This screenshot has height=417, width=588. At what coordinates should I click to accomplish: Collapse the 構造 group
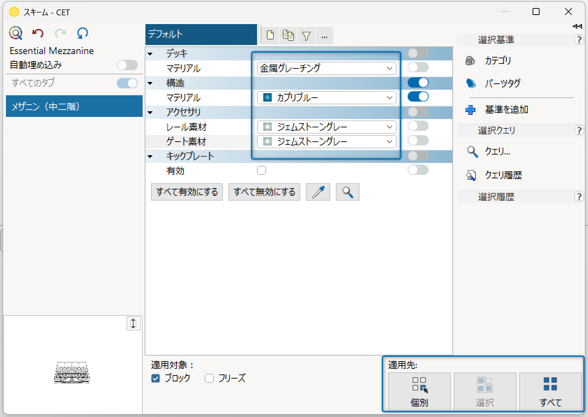[x=150, y=83]
